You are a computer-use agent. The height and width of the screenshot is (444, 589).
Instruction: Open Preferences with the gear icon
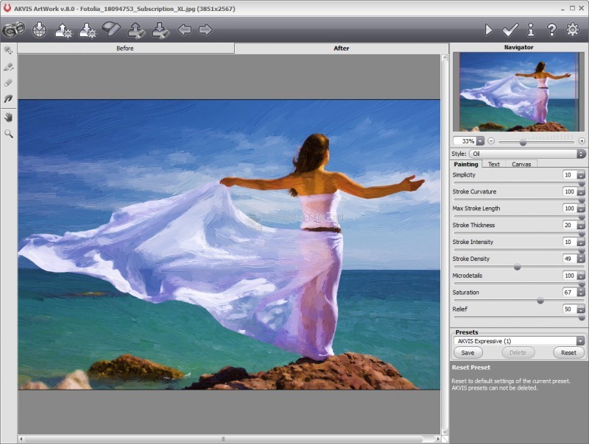pos(572,29)
